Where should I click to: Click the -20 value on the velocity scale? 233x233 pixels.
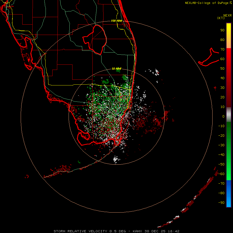point(221,136)
